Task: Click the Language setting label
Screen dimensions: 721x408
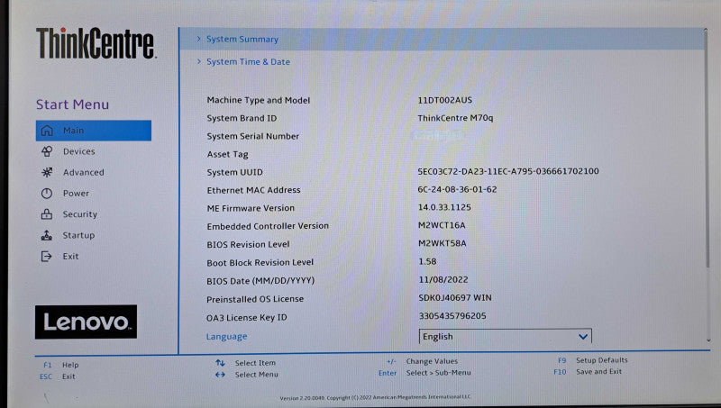Action: click(x=227, y=336)
